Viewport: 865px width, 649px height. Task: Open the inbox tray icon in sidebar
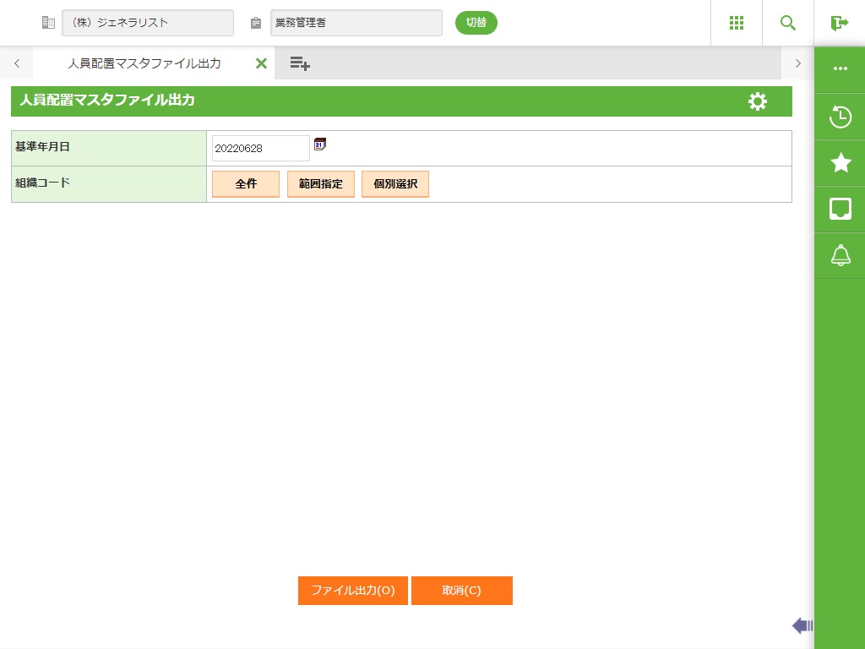[841, 210]
